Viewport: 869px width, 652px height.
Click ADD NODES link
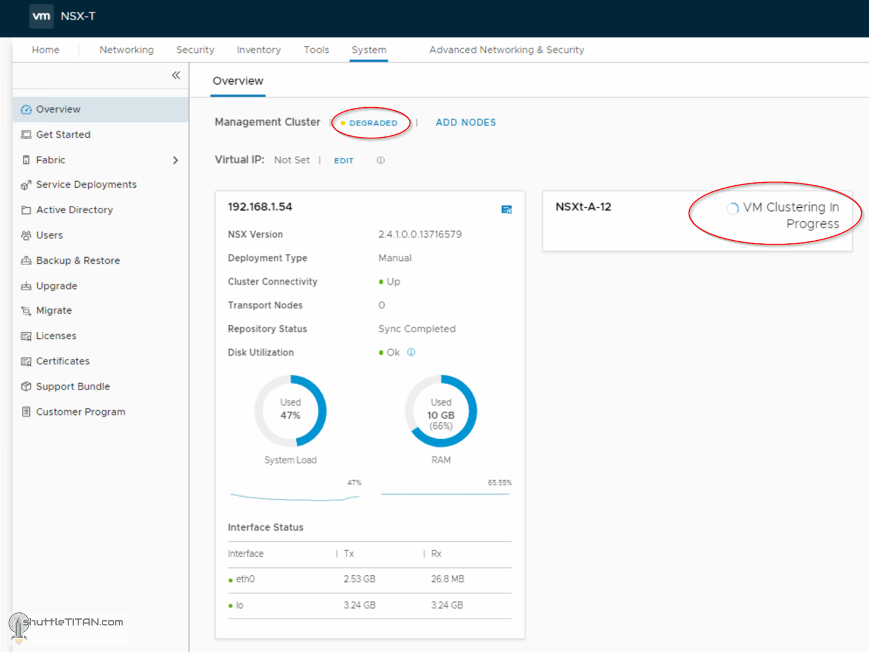pyautogui.click(x=466, y=122)
